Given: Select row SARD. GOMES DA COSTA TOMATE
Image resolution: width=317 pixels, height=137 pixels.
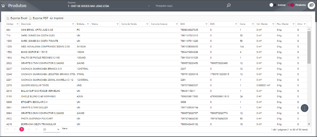Looking at the screenshot, I should [156, 41].
